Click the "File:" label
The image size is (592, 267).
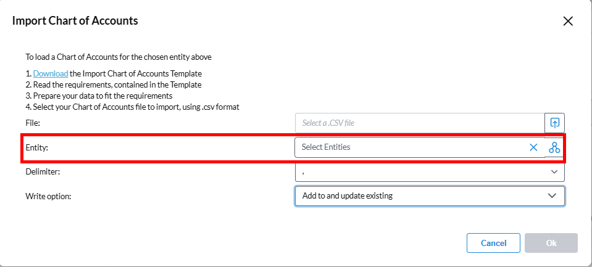[33, 123]
